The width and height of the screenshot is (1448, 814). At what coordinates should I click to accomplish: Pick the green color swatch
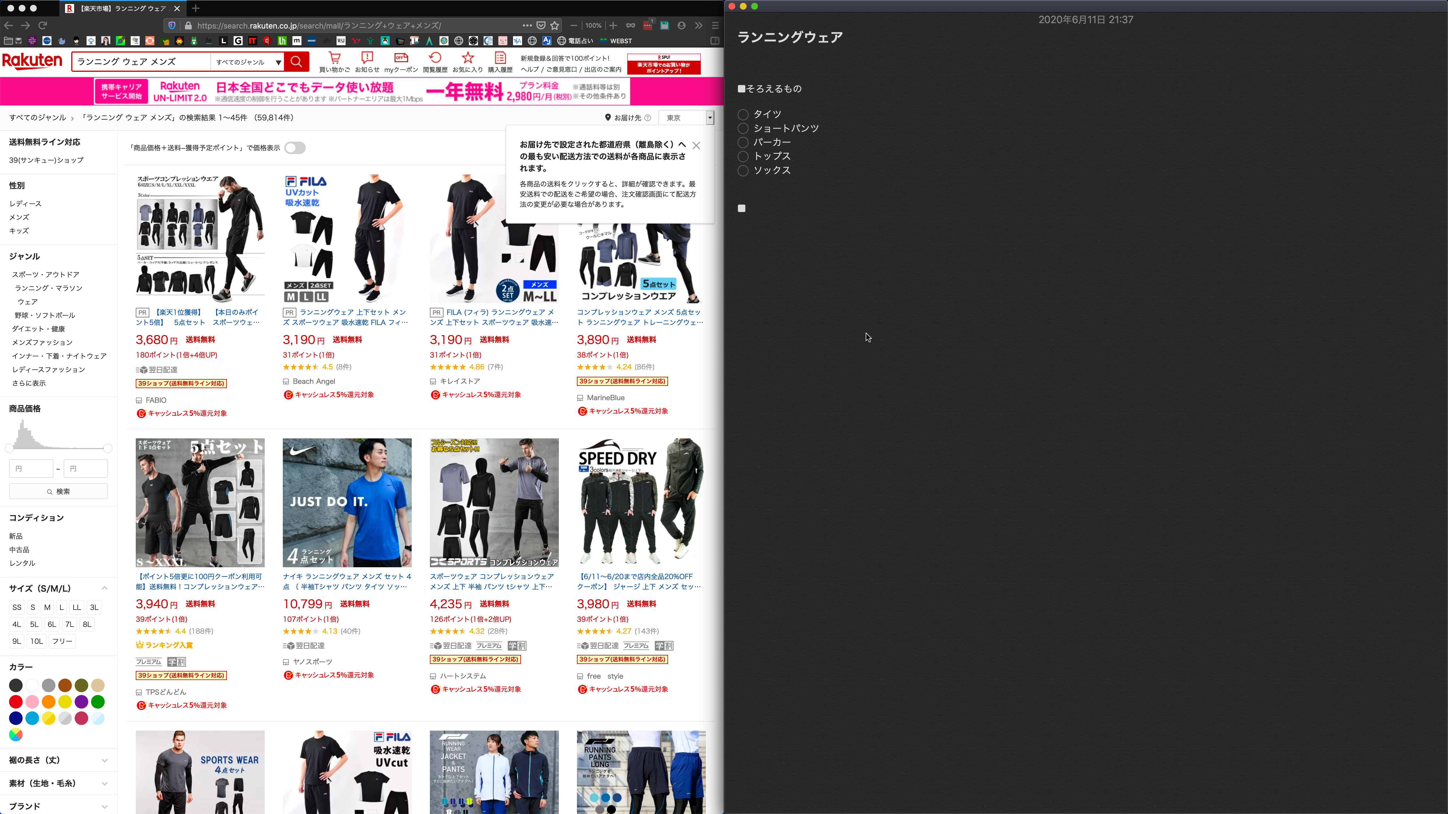pos(98,702)
